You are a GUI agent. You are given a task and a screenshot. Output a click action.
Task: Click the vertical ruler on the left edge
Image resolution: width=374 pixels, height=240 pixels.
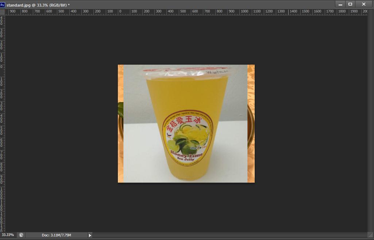pos(2,121)
